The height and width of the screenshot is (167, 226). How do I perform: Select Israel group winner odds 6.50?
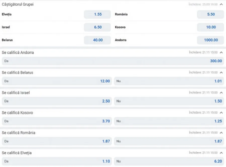[x=97, y=27]
